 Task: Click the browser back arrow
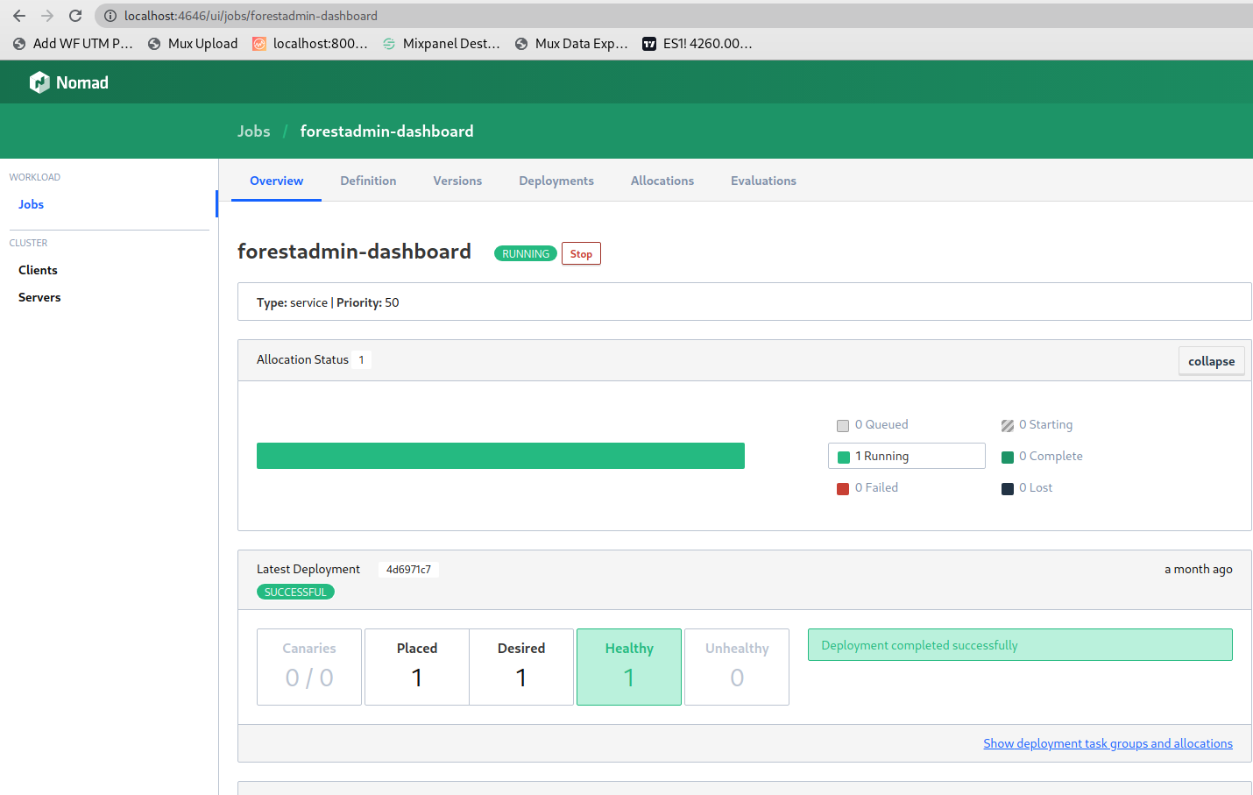[x=19, y=16]
